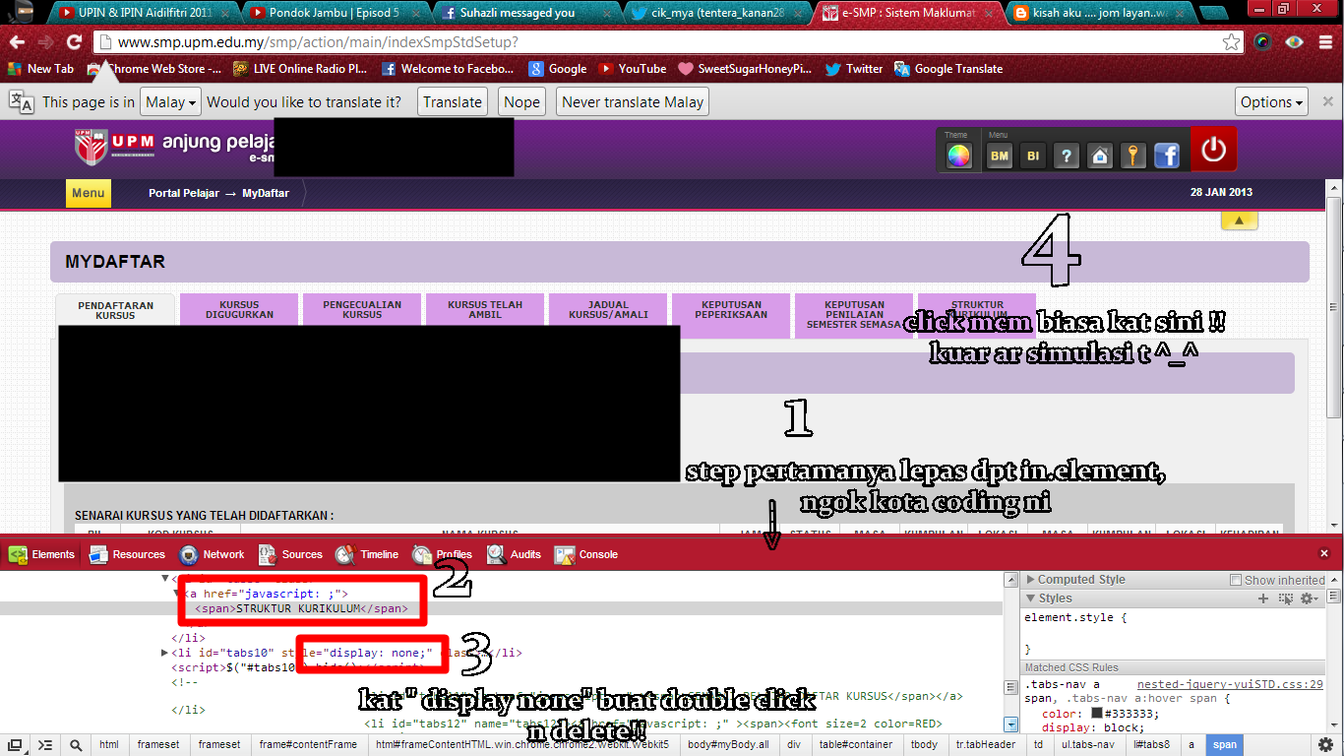1344x756 pixels.
Task: Open the Facebook icon in the portal header
Action: [x=1167, y=156]
